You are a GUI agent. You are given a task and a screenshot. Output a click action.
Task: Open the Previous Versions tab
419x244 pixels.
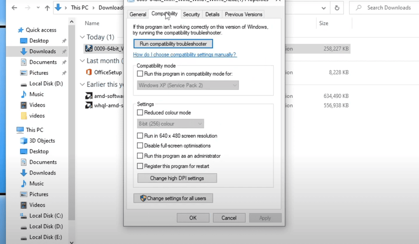243,14
